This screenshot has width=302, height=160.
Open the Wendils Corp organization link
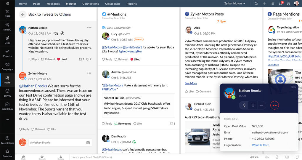[260, 145]
